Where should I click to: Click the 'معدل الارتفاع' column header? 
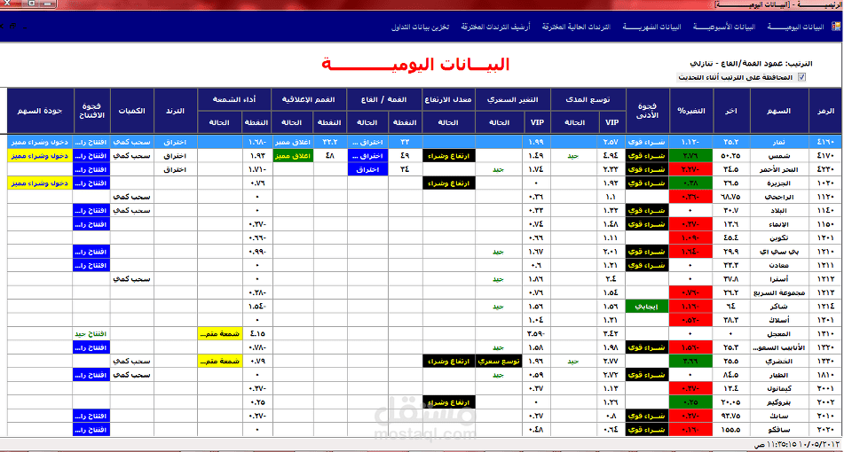[448, 100]
